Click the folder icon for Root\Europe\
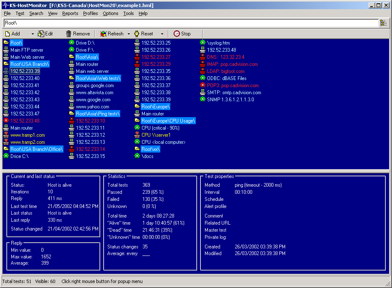This screenshot has height=288, width=392. (137, 107)
